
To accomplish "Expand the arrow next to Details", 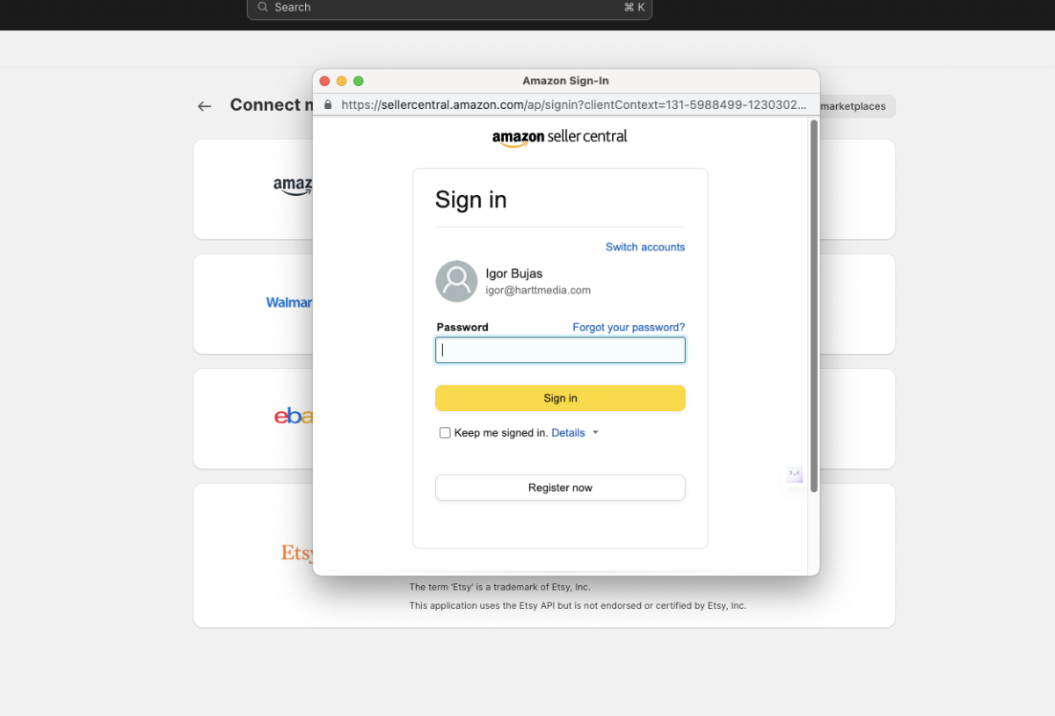I will pyautogui.click(x=595, y=433).
